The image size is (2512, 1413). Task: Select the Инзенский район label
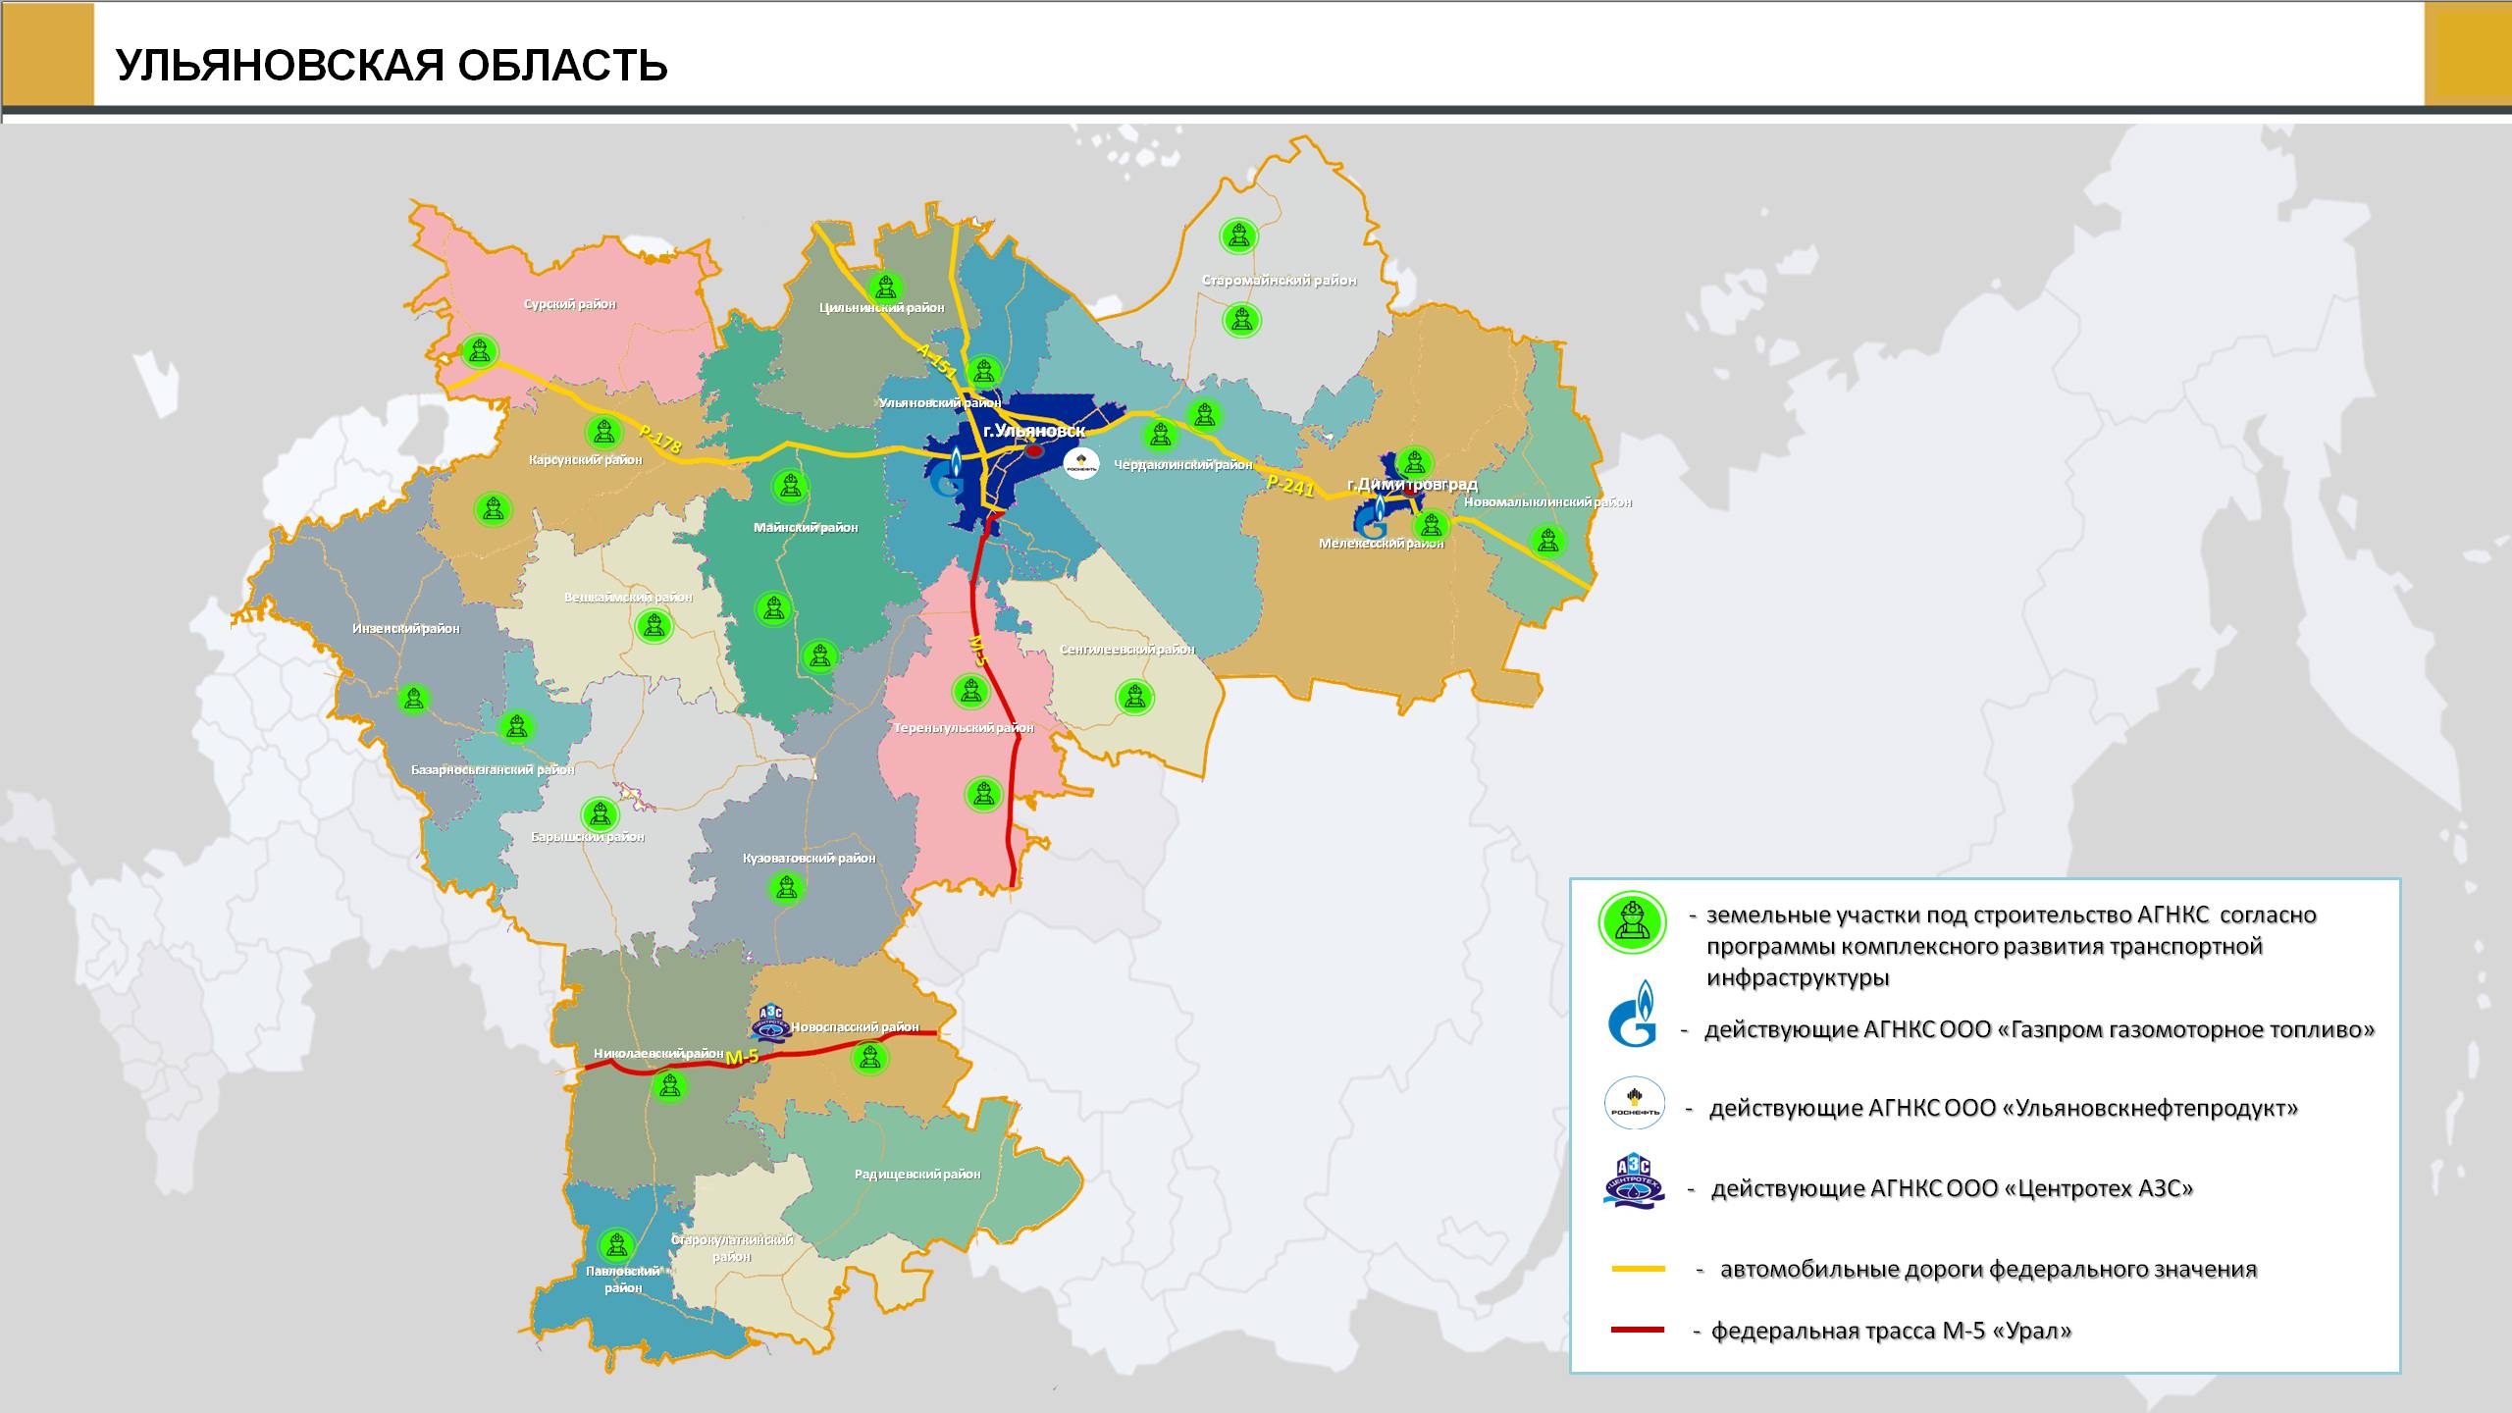[x=406, y=628]
